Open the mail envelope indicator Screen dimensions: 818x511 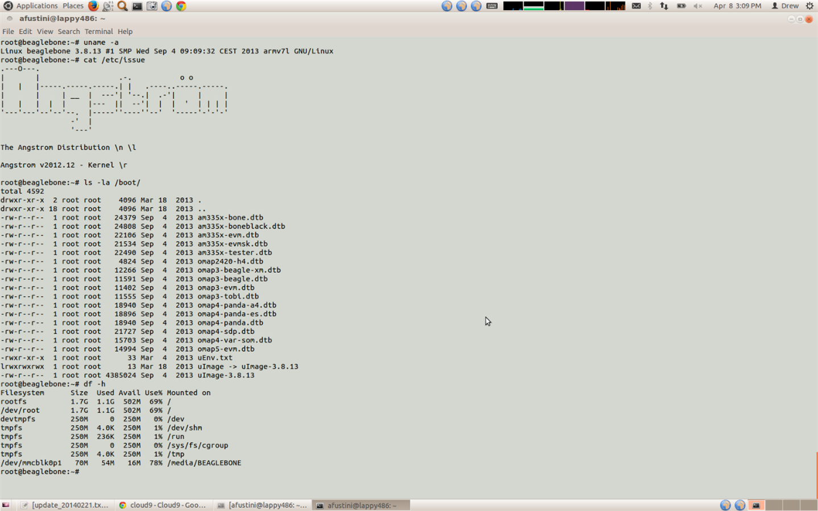pos(637,6)
